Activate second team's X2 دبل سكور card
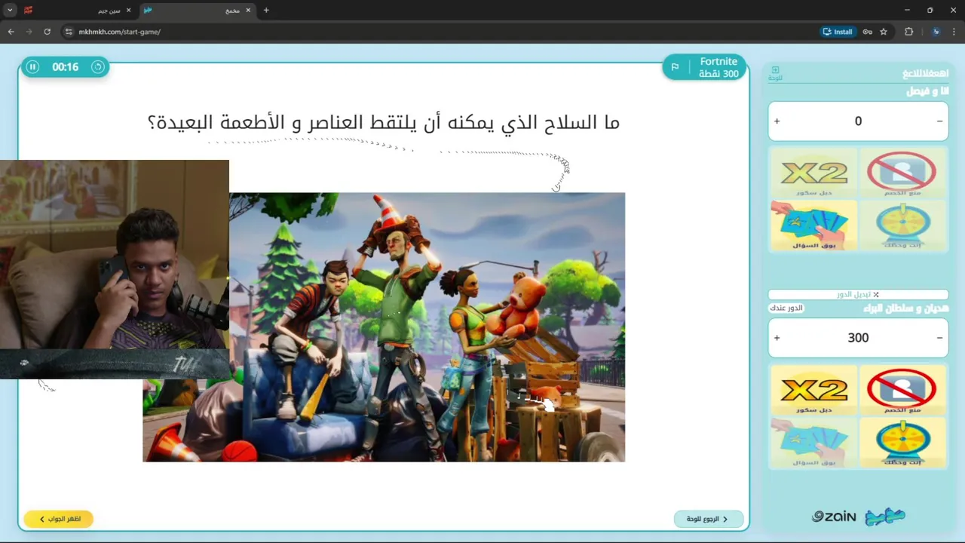 [814, 391]
